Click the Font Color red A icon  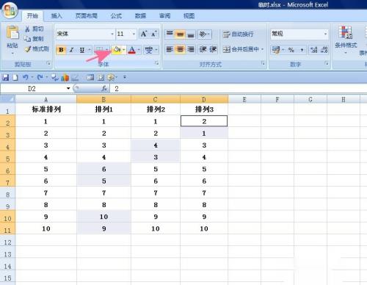click(x=132, y=50)
